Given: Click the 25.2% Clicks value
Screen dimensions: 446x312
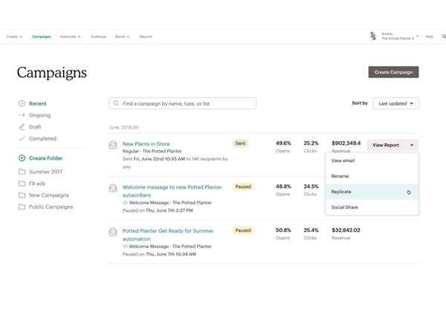Looking at the screenshot, I should (x=311, y=143).
